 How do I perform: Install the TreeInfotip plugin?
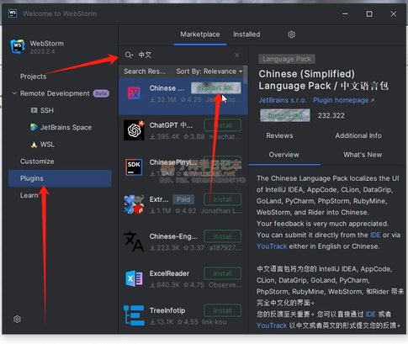[x=223, y=310]
